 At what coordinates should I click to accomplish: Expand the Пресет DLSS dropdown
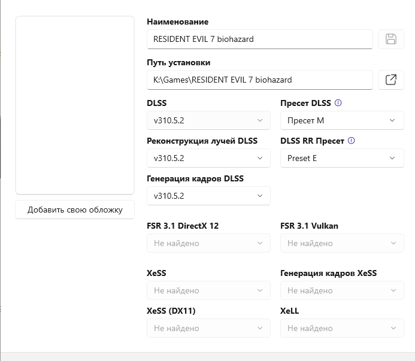point(341,120)
